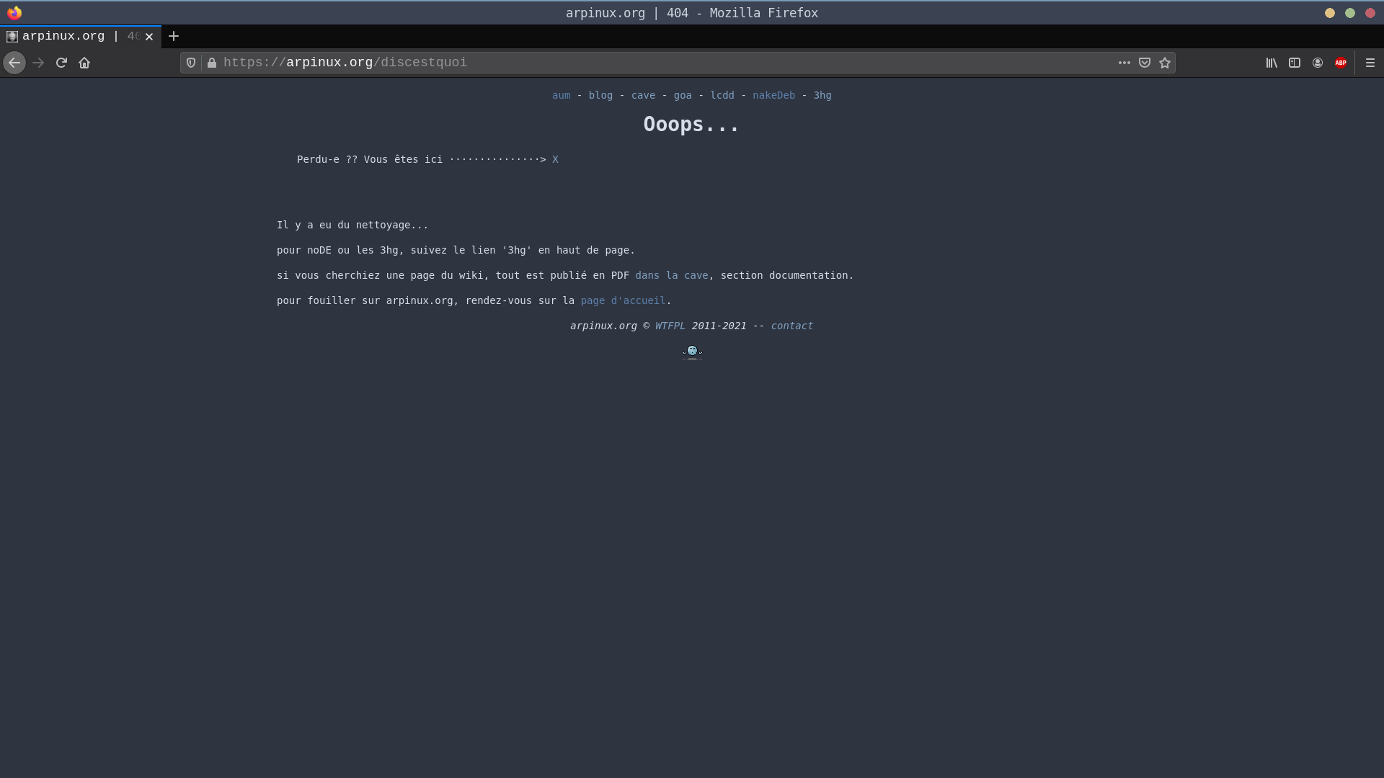Click the site security shield icon
The image size is (1384, 778).
point(190,63)
